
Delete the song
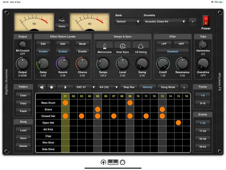pyautogui.click(x=23, y=146)
